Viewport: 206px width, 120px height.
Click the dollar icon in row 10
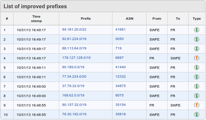click(x=197, y=114)
